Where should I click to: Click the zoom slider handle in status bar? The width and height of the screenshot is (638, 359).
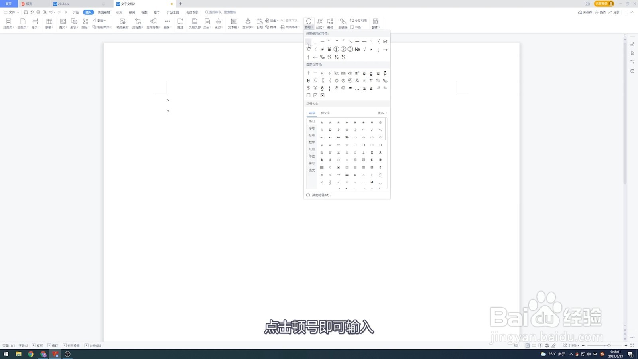click(x=609, y=345)
